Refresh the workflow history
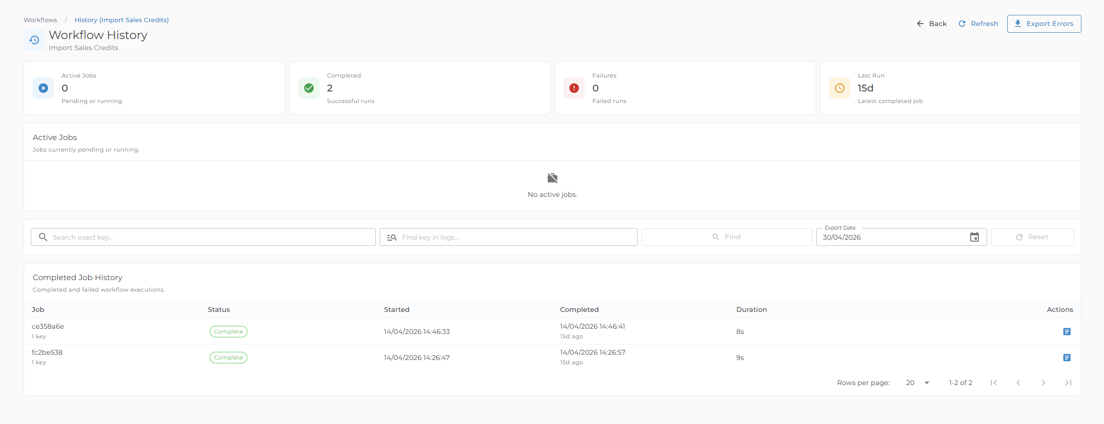1104x424 pixels. tap(978, 24)
